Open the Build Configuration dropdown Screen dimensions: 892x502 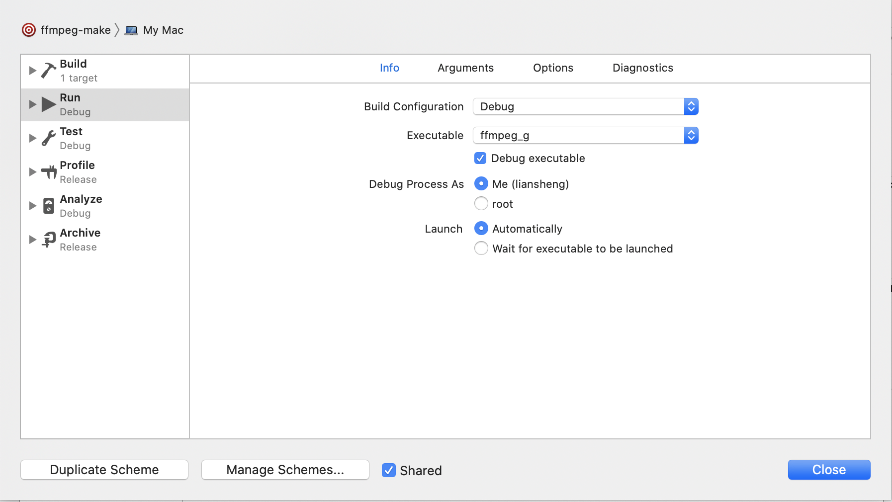585,106
